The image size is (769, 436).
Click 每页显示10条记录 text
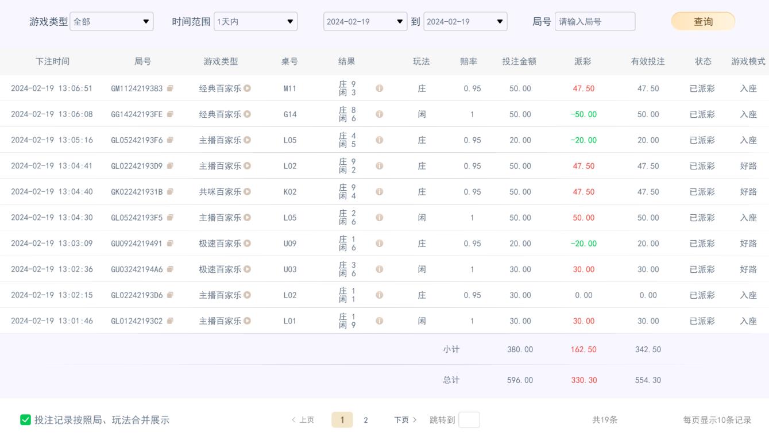point(717,420)
